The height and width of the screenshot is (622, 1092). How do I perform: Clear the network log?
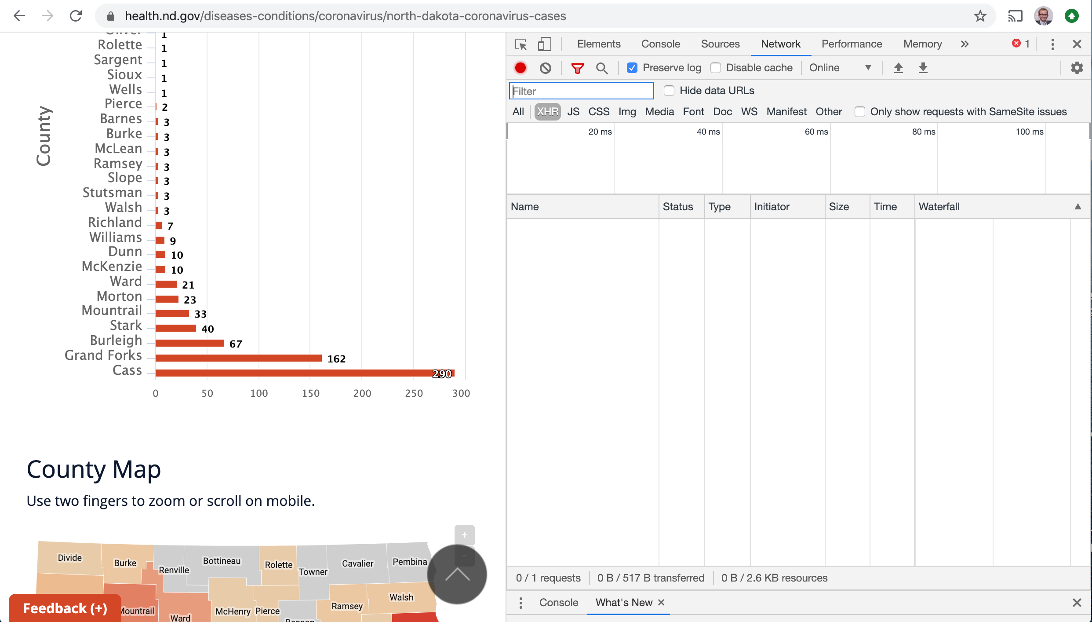coord(545,68)
